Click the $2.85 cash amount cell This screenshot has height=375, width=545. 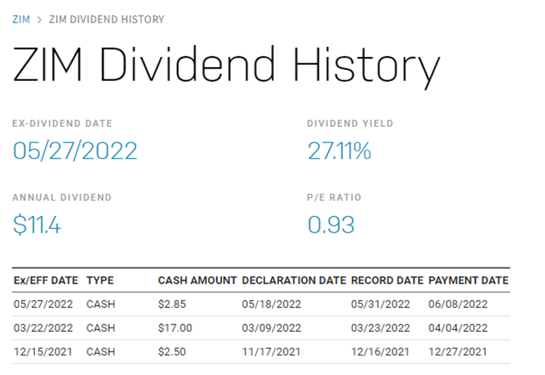tap(172, 304)
